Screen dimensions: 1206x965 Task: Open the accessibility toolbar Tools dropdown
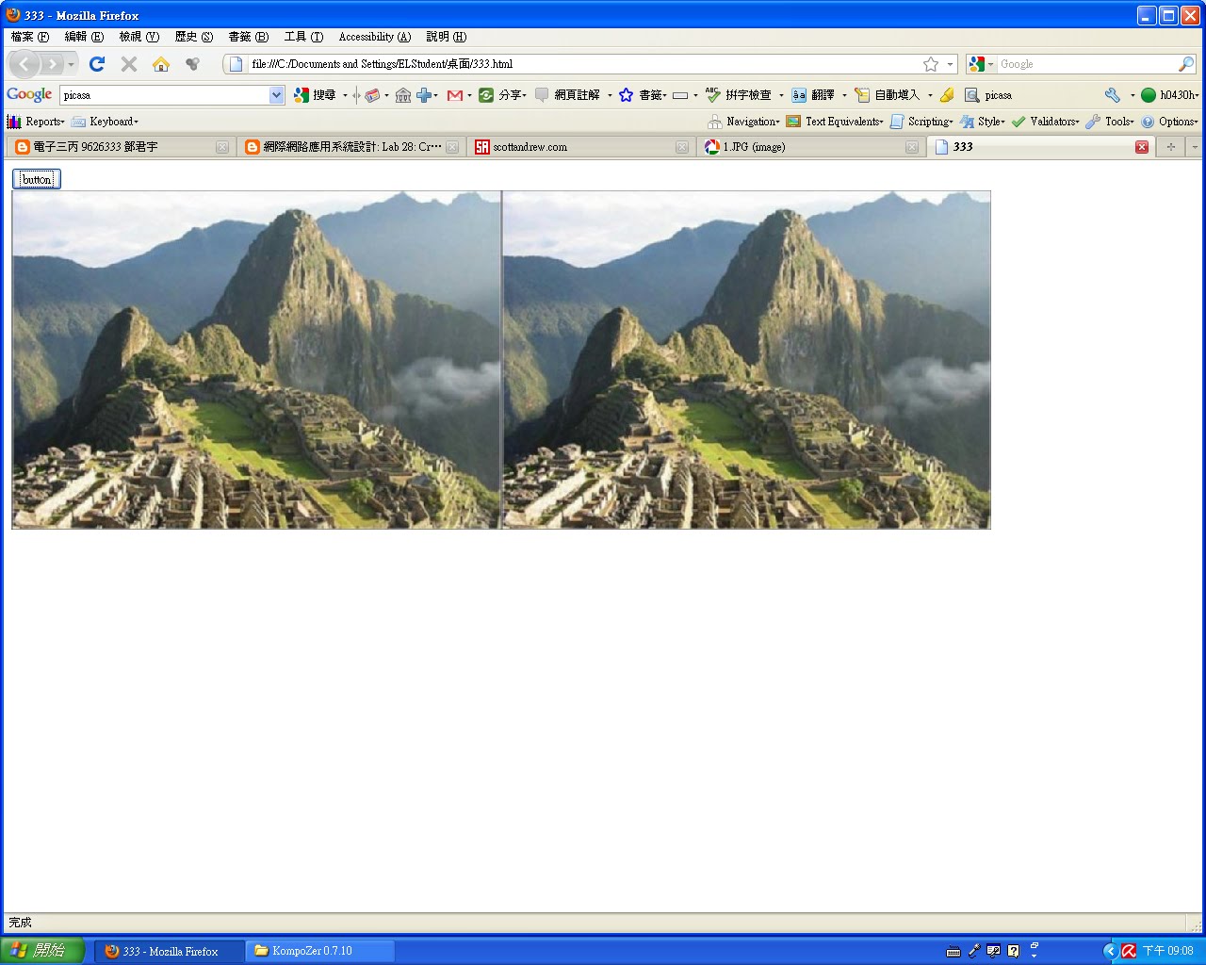(x=1110, y=122)
